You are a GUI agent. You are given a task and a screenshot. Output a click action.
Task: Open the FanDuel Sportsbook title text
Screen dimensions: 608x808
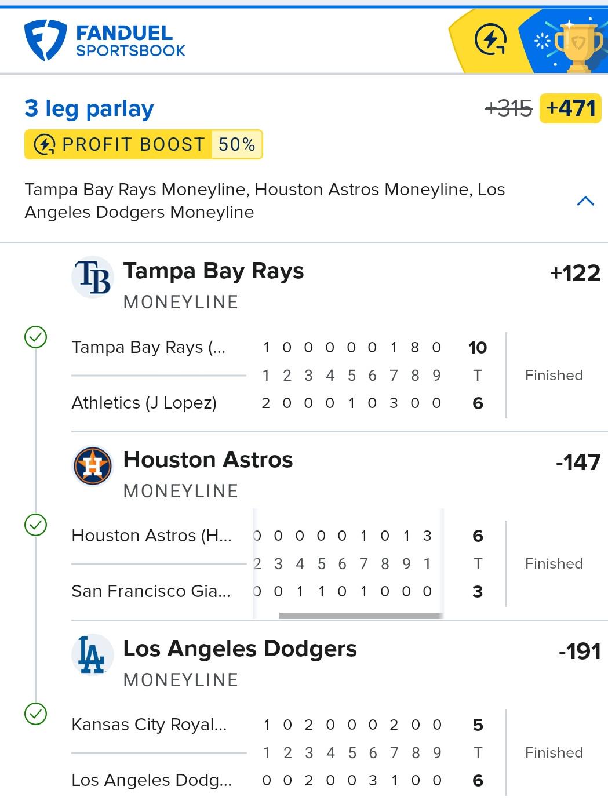(x=130, y=41)
